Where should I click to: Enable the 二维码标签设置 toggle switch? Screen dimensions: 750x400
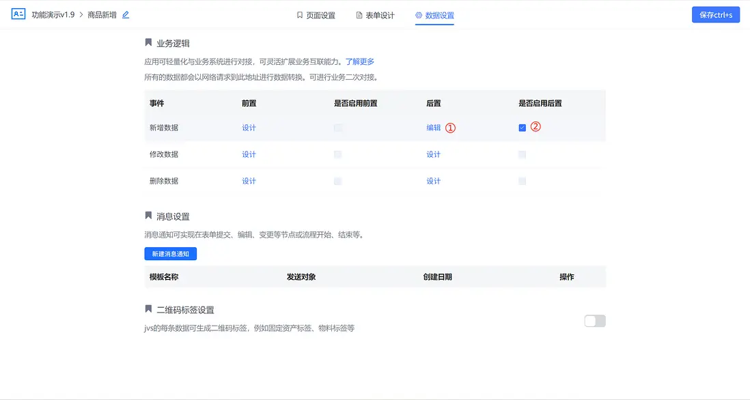point(594,320)
